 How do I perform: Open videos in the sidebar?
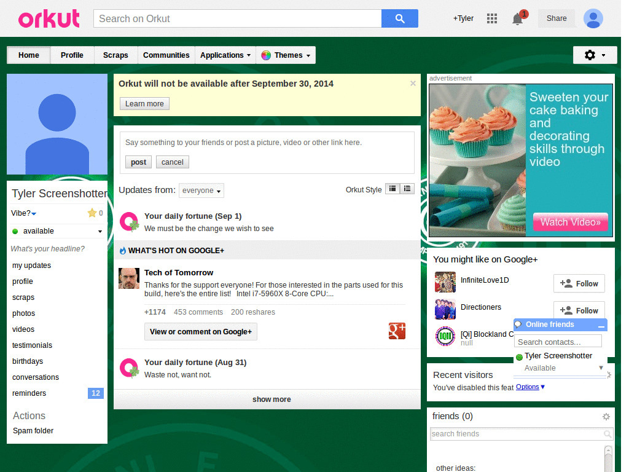(23, 329)
